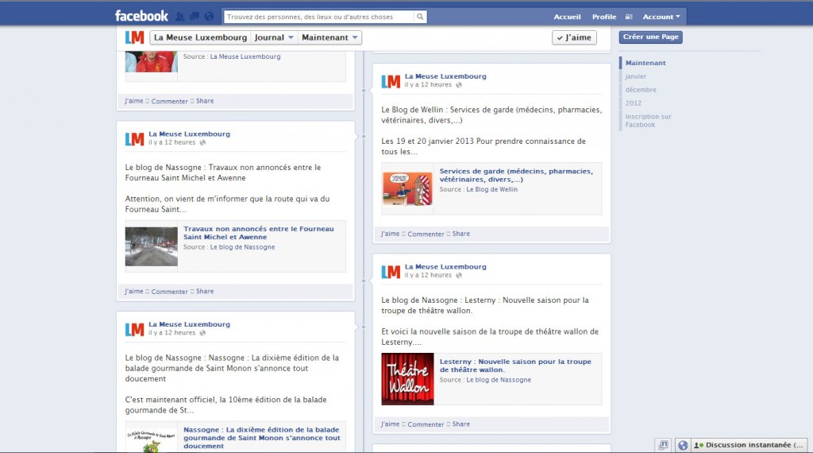This screenshot has height=453, width=813.
Task: Open the LM avatar on Travaux non annoncés post
Action: point(134,139)
